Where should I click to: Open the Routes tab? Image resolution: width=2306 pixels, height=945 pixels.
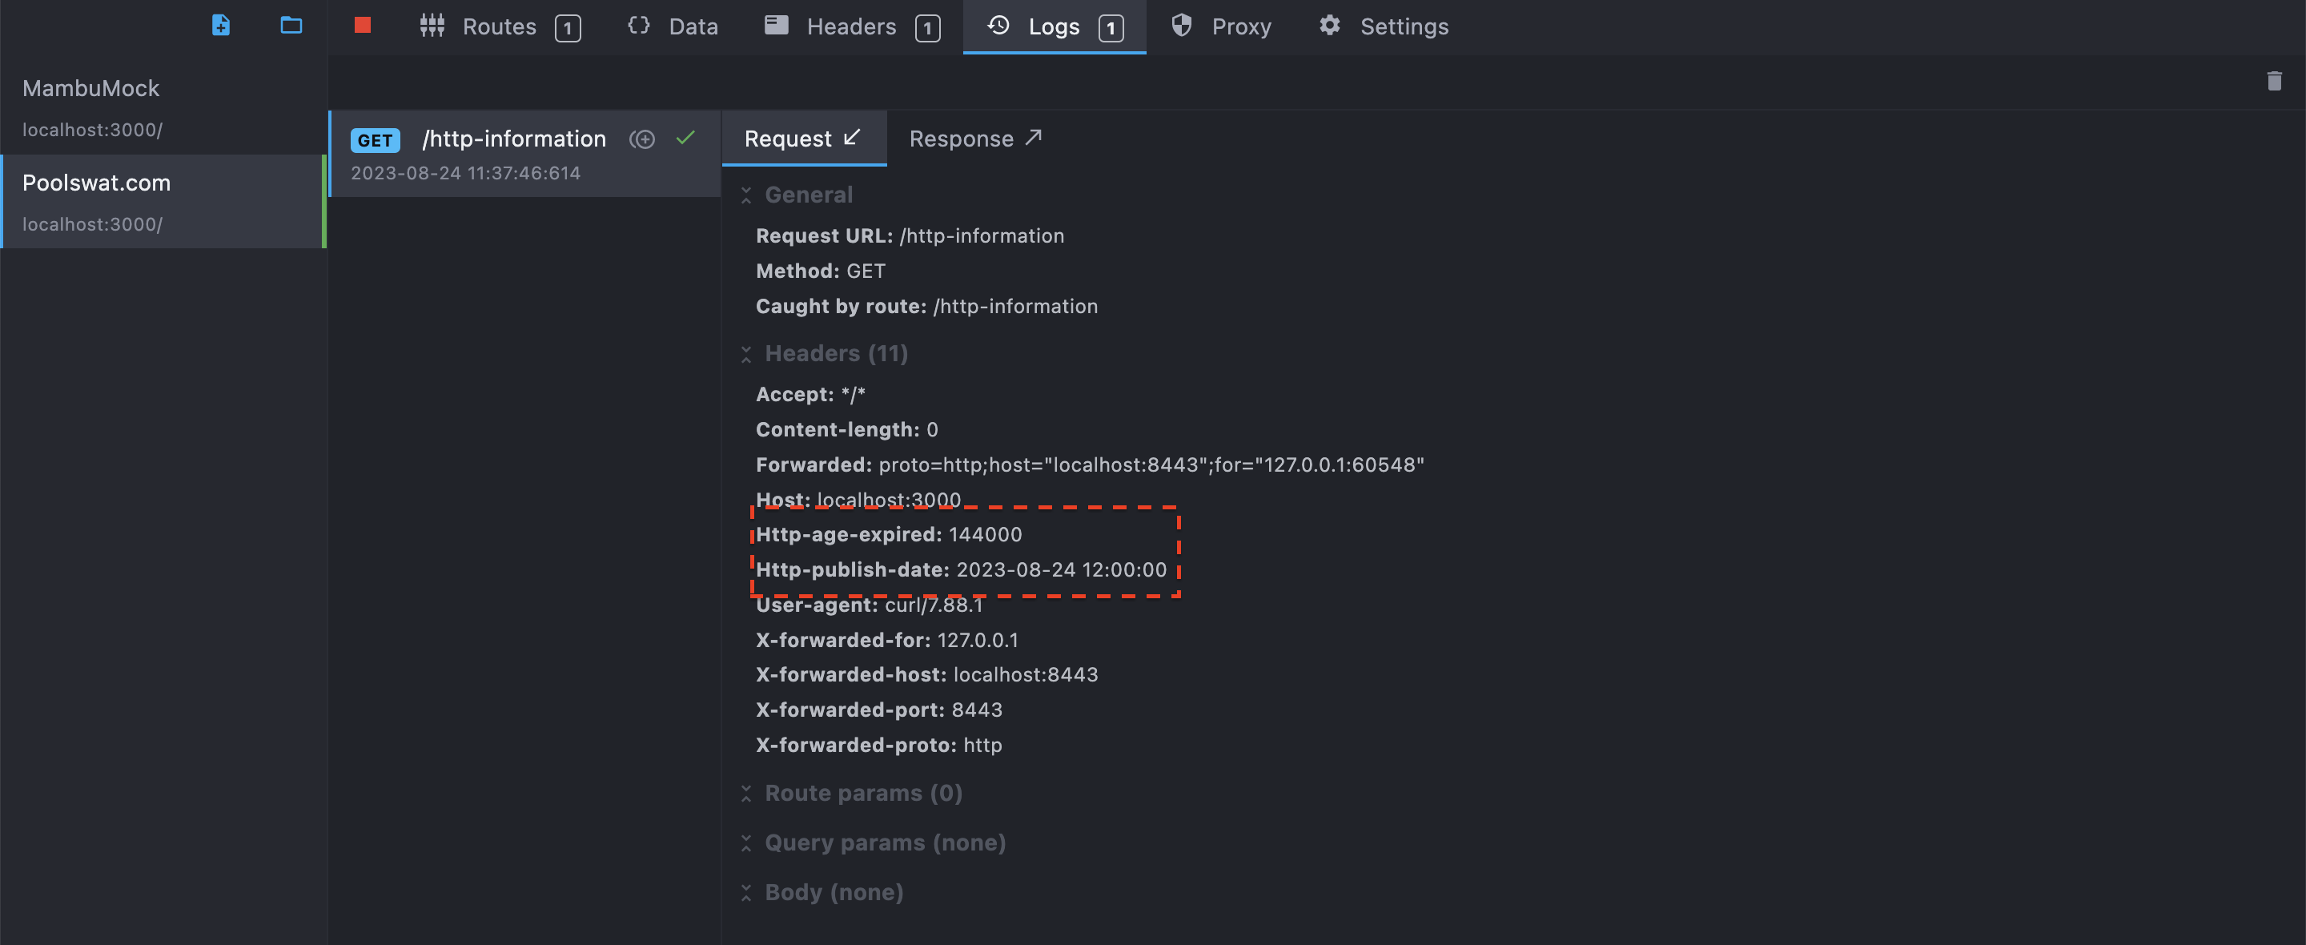(x=500, y=27)
